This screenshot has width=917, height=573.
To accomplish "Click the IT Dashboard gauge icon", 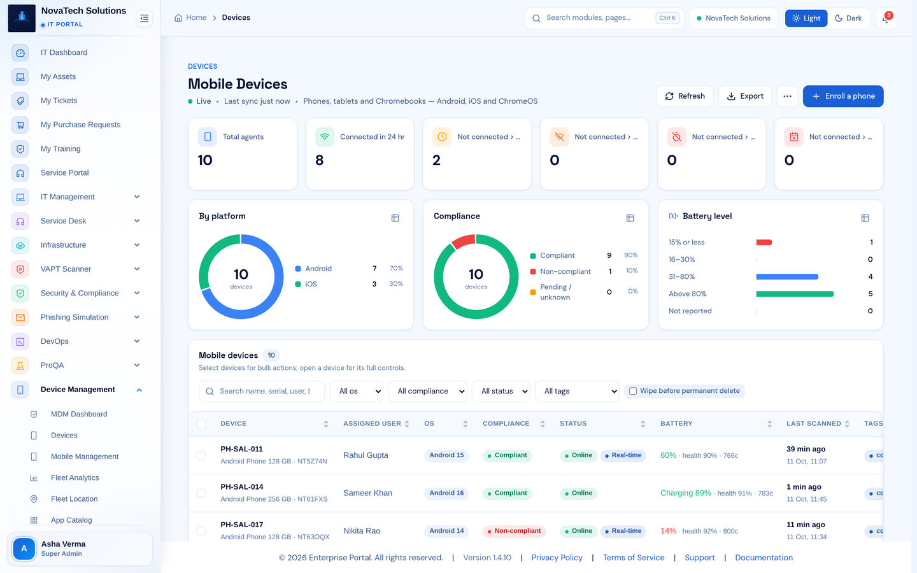I will coord(20,53).
